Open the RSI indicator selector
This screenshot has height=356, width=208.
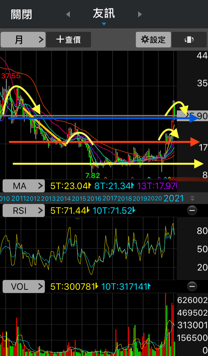[x=24, y=211]
